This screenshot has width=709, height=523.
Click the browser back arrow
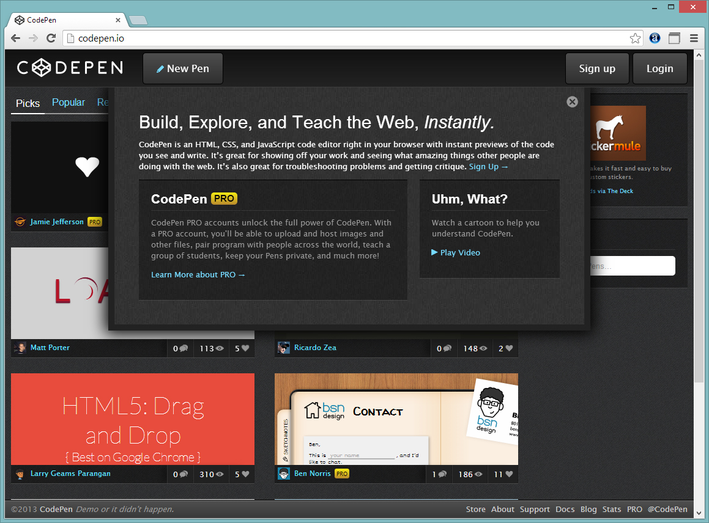click(15, 38)
